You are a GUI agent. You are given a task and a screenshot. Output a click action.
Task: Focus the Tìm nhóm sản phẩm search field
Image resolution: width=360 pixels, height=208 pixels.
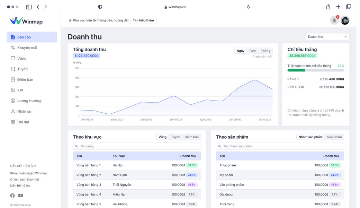click(x=280, y=146)
